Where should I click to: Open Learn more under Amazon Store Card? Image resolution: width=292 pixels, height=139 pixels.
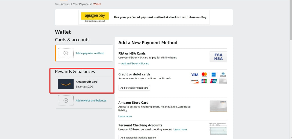(125, 117)
